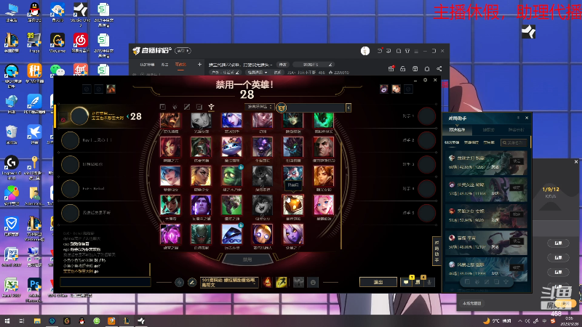Open the champion sort order dropdown
This screenshot has height=327, width=582.
click(x=260, y=107)
